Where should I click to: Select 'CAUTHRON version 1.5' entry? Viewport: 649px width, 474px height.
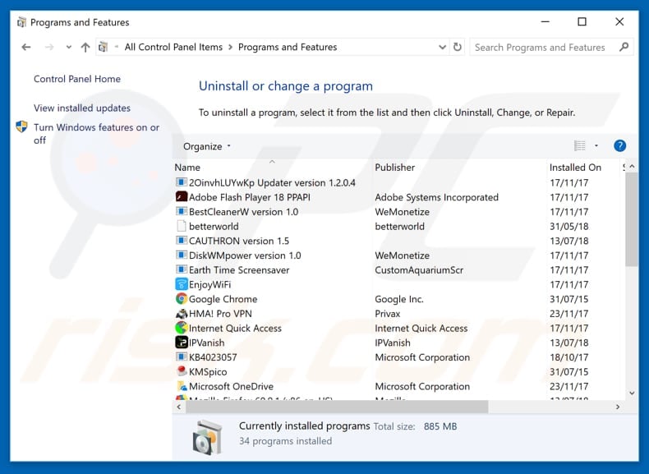(239, 241)
